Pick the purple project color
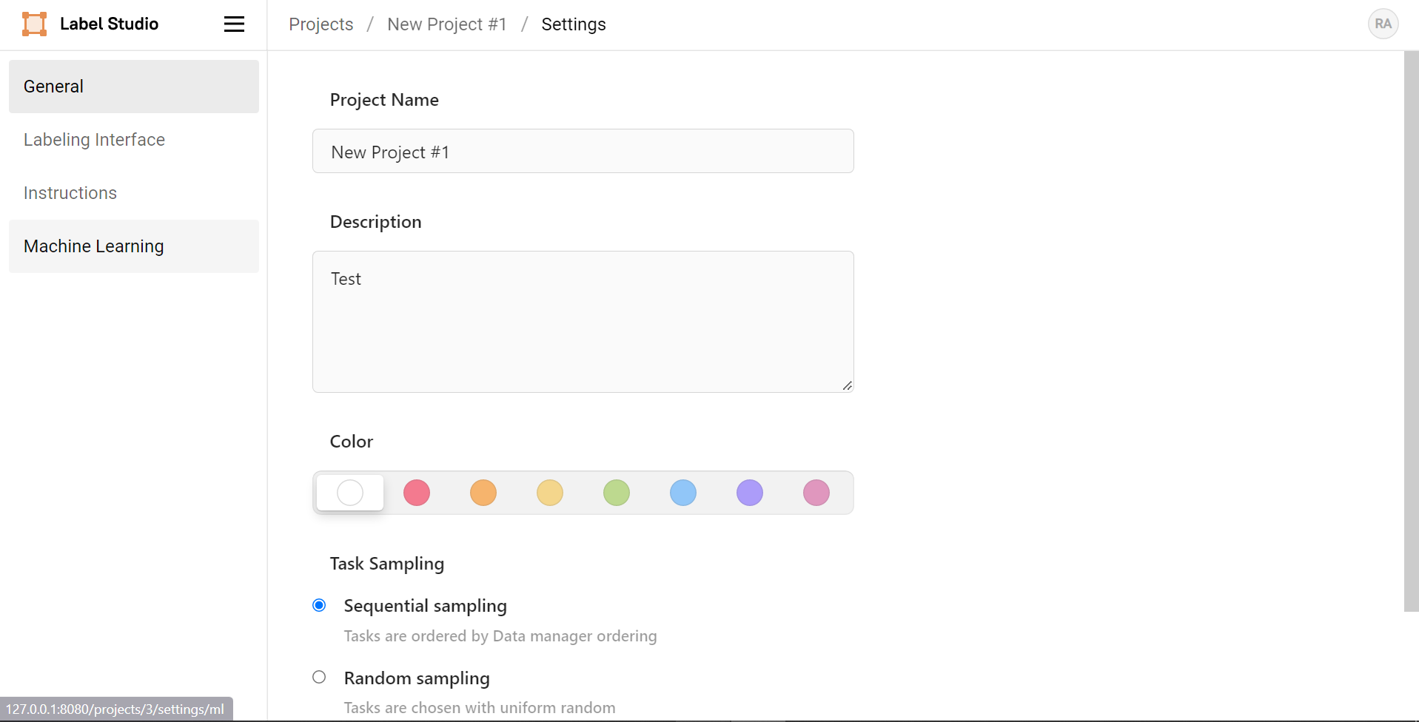The width and height of the screenshot is (1419, 722). click(x=750, y=493)
